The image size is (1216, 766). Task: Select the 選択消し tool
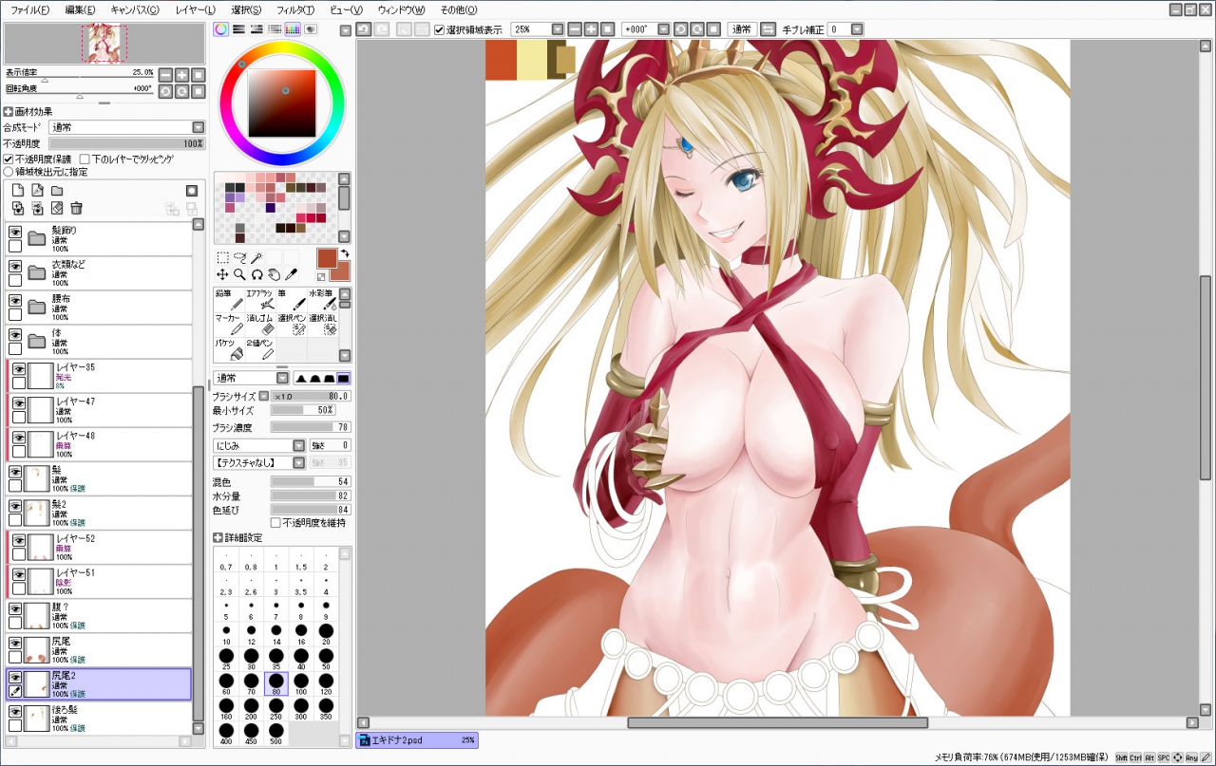pos(322,324)
